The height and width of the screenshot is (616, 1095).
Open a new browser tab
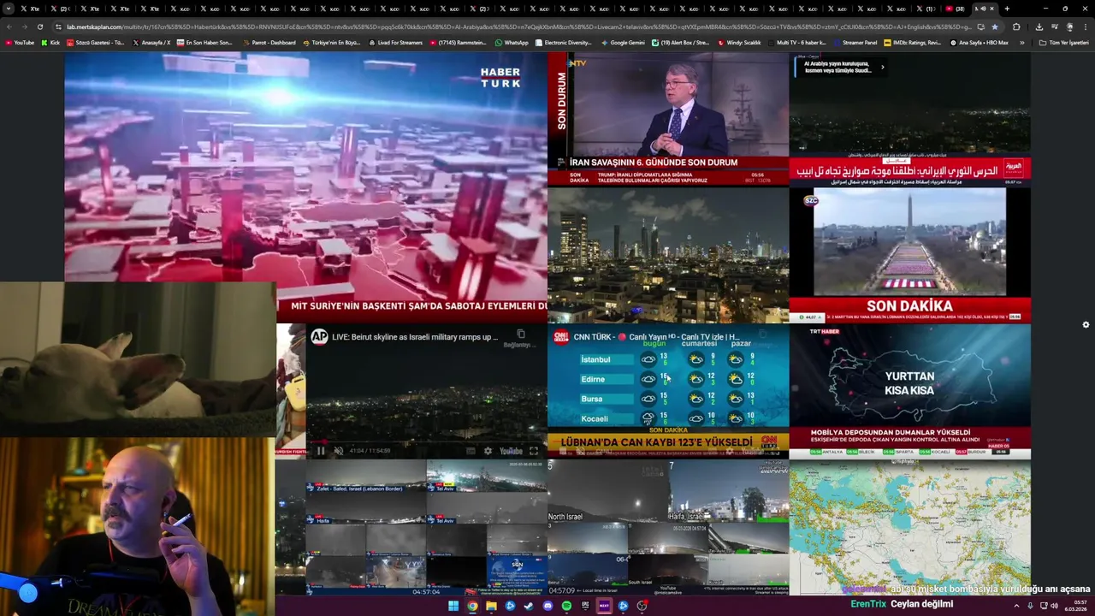click(x=1007, y=9)
